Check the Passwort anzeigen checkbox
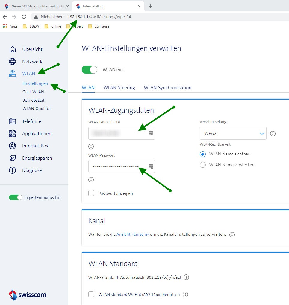The image size is (289, 305). 91,193
